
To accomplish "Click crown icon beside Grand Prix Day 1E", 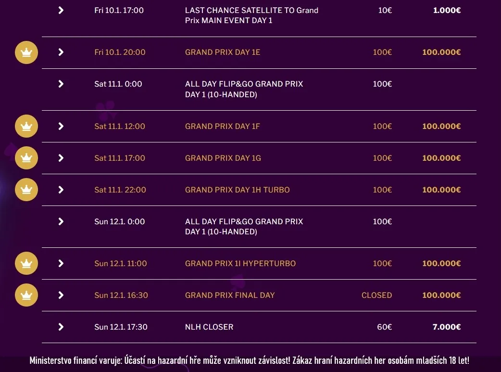I will 26,52.
